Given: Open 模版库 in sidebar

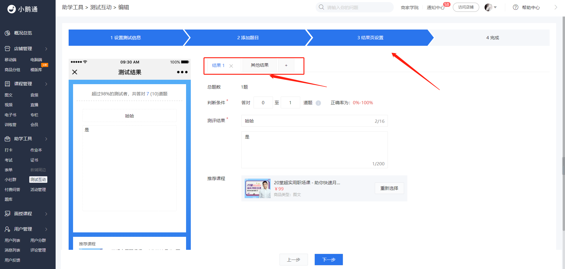Looking at the screenshot, I should [36, 70].
